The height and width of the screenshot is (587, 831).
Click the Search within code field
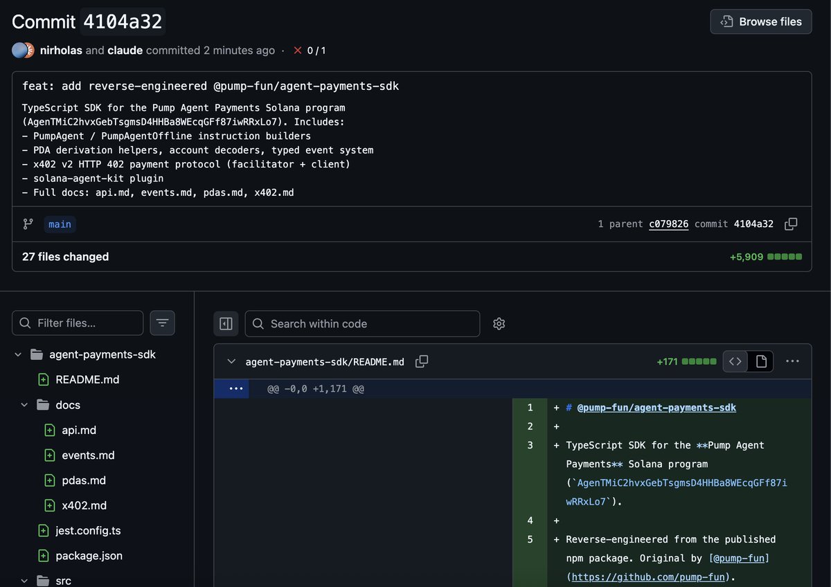(362, 323)
